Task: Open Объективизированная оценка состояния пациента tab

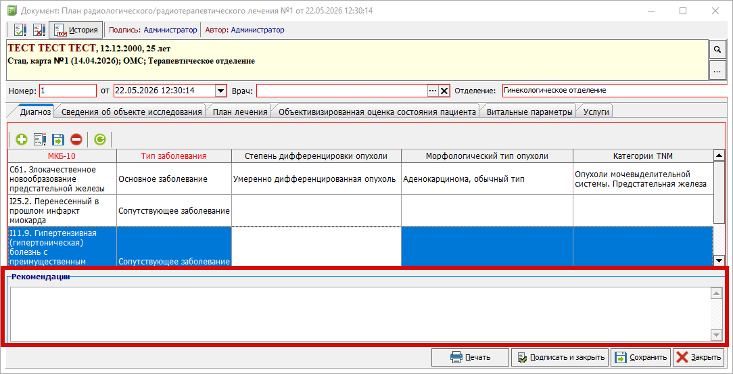Action: click(x=377, y=112)
